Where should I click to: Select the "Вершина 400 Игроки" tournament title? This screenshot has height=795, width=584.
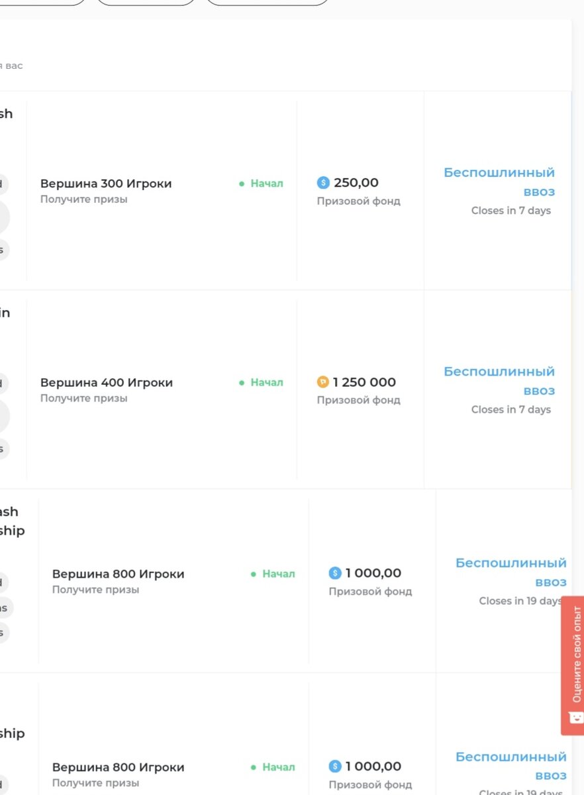point(106,382)
